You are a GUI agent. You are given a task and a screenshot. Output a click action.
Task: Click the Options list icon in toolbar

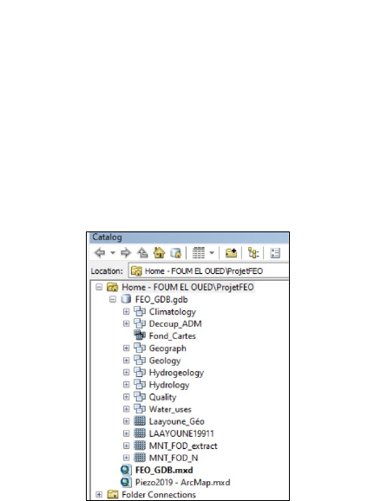click(275, 253)
